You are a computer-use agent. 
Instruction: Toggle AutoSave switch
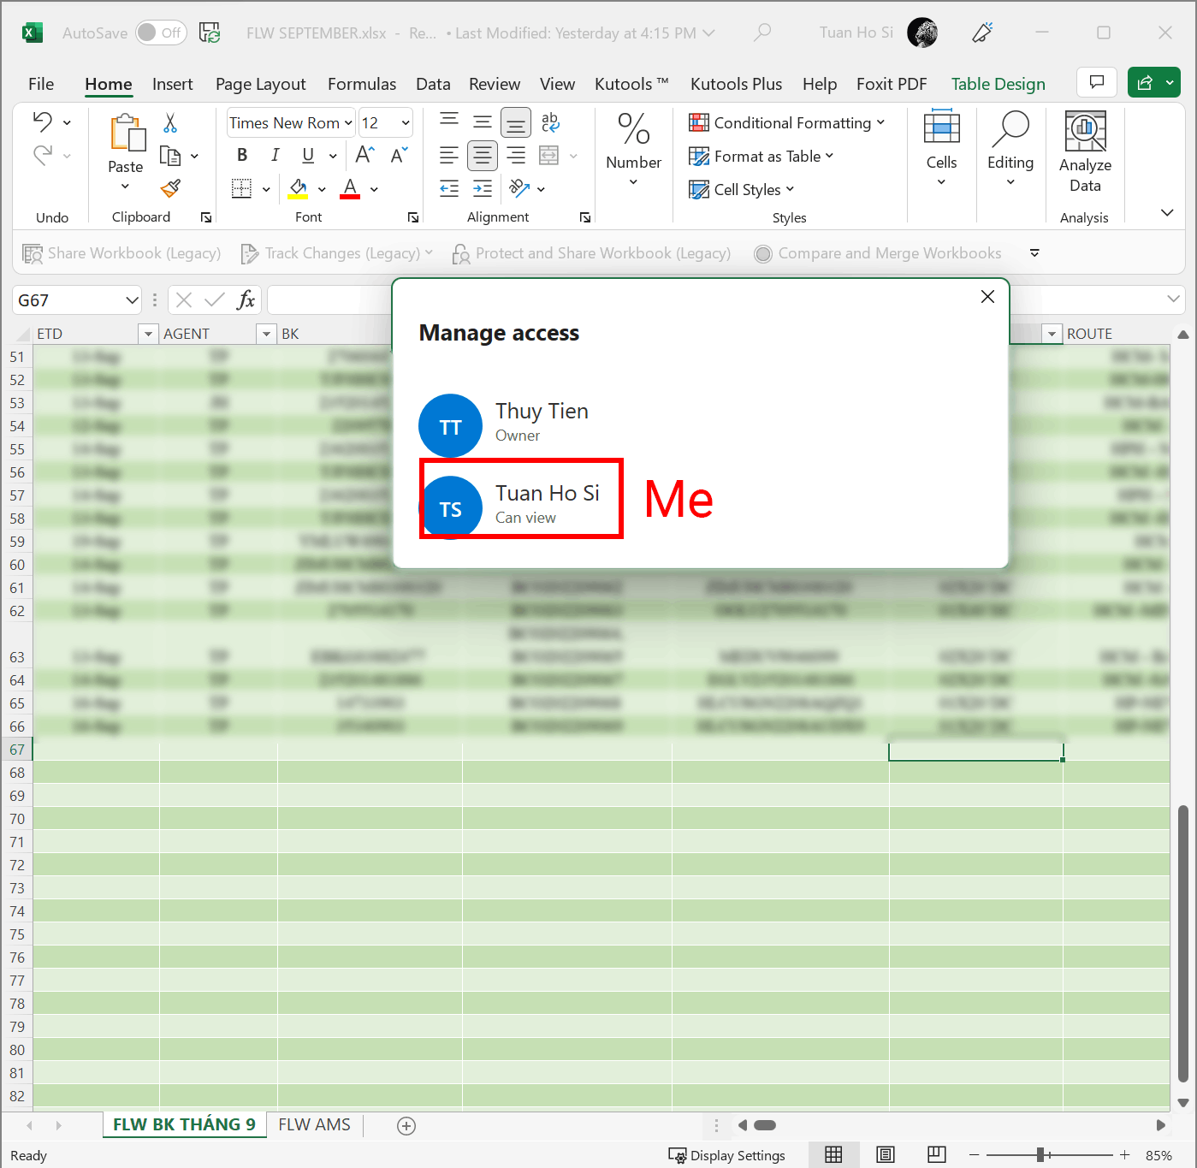[161, 33]
